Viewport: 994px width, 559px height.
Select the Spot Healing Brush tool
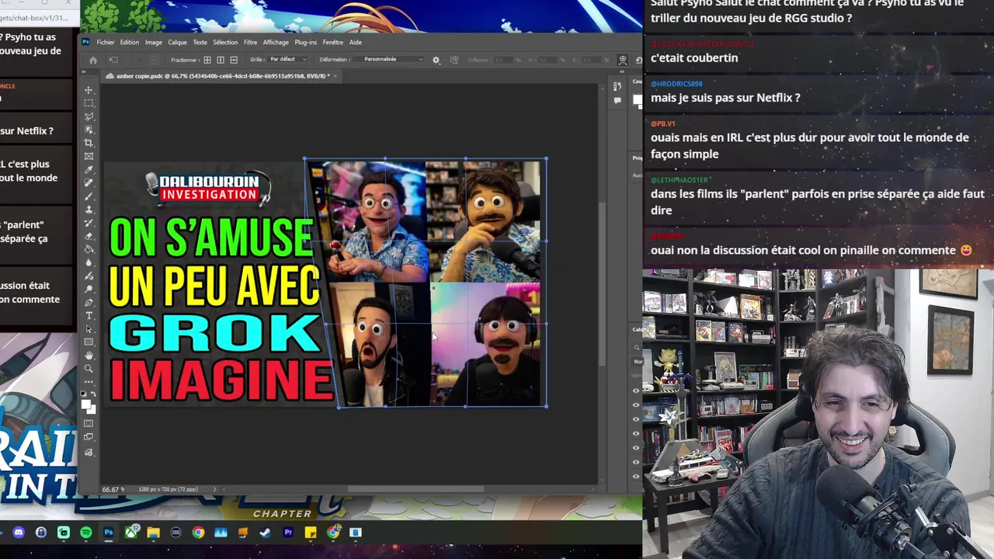pos(89,182)
